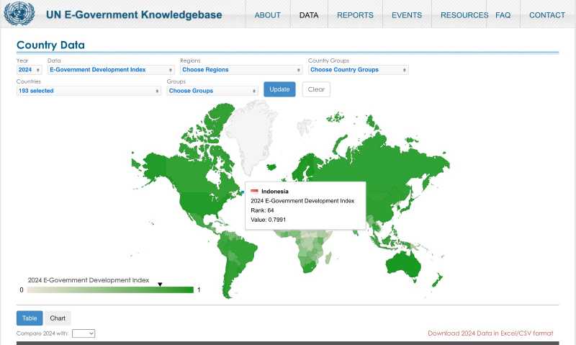This screenshot has width=576, height=345.
Task: Open the Compare 2024 with dropdown
Action: 84,333
